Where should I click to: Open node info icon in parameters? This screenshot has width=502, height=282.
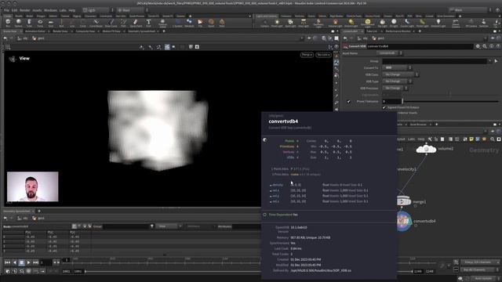(492, 46)
